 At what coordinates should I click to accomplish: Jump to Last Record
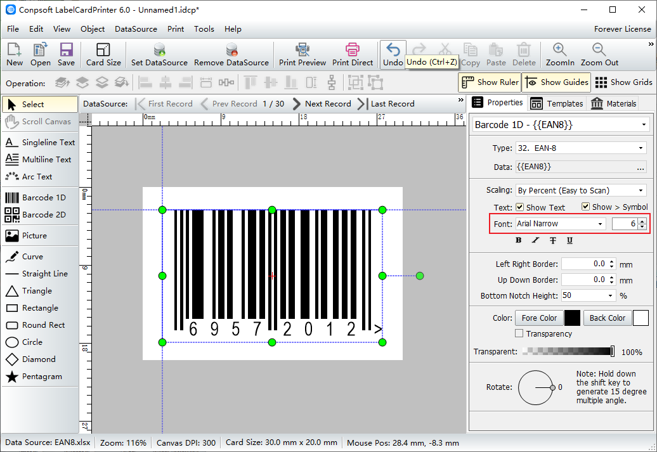386,104
